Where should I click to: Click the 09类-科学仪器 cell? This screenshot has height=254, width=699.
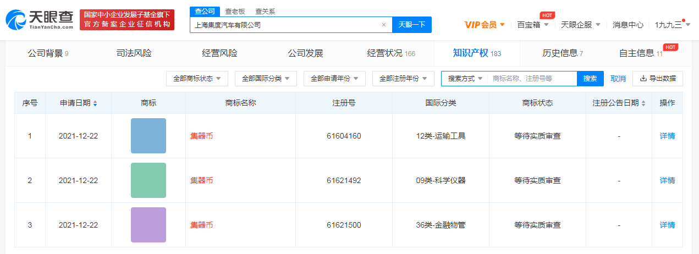[x=441, y=180]
